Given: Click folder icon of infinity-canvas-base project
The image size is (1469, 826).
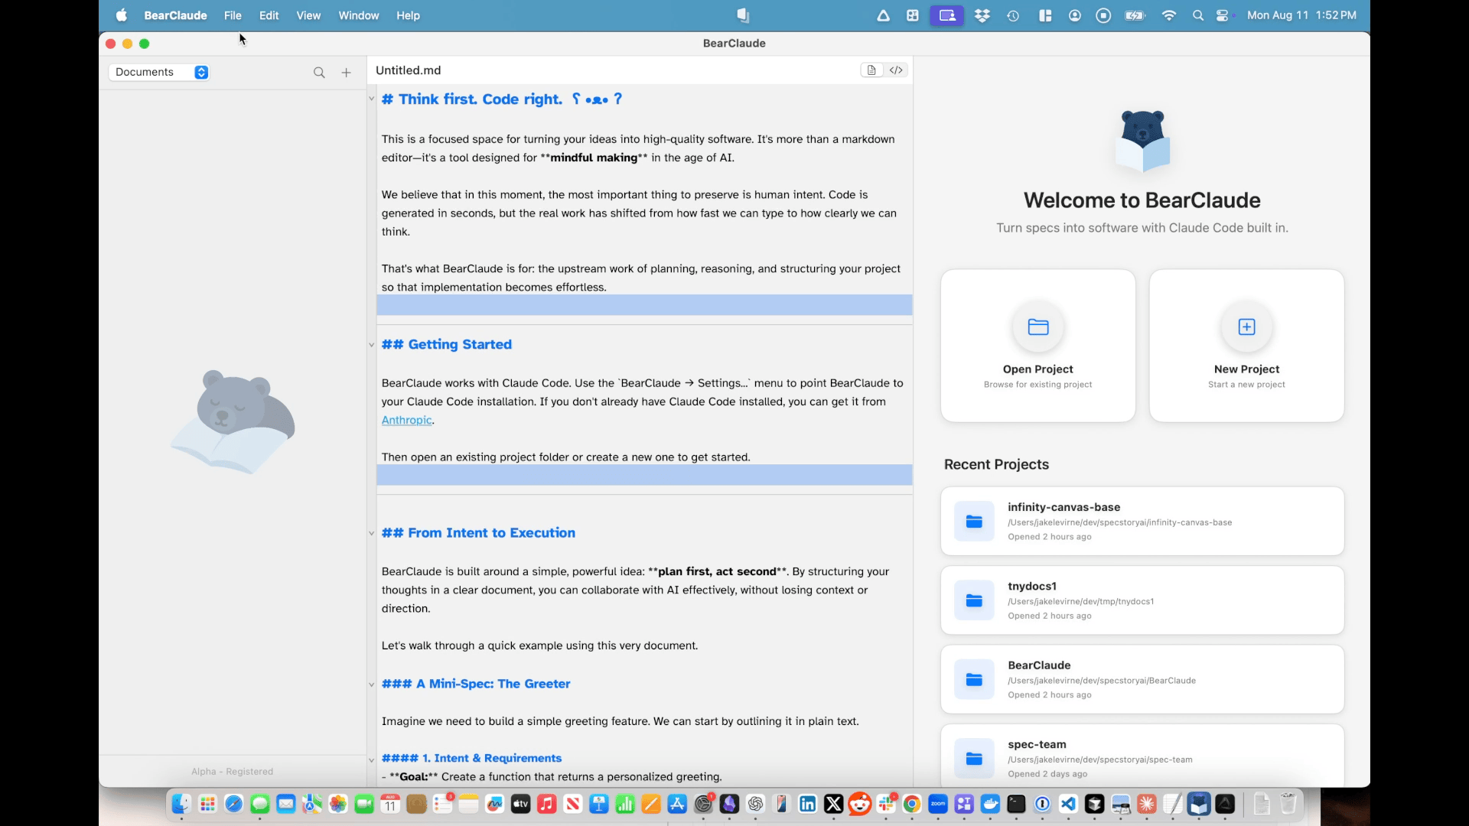Looking at the screenshot, I should pos(974,522).
